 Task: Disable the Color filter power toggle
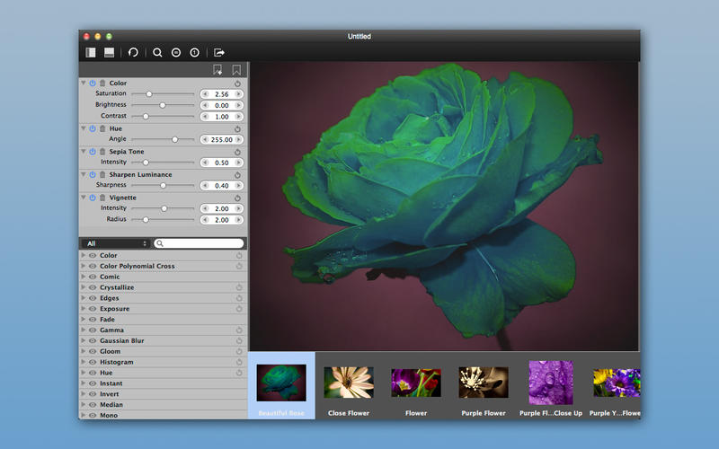tap(93, 84)
